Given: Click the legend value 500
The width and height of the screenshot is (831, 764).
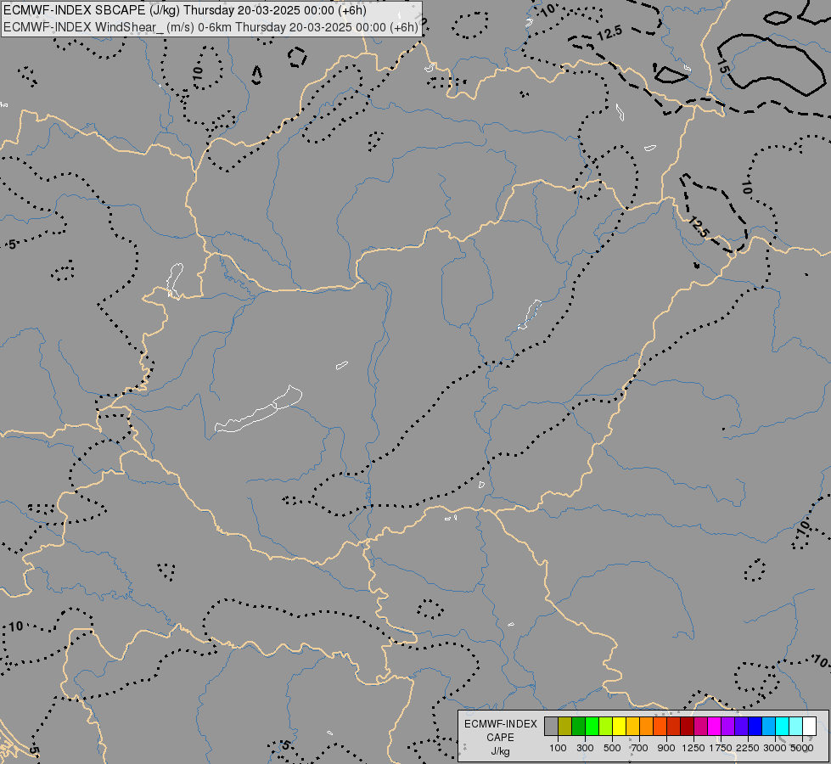Looking at the screenshot, I should tap(612, 748).
